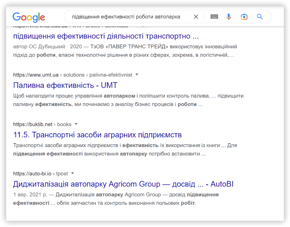Image resolution: width=290 pixels, height=227 pixels.
Task: Open the "Паливна ефективність - UMT" result
Action: click(x=65, y=85)
